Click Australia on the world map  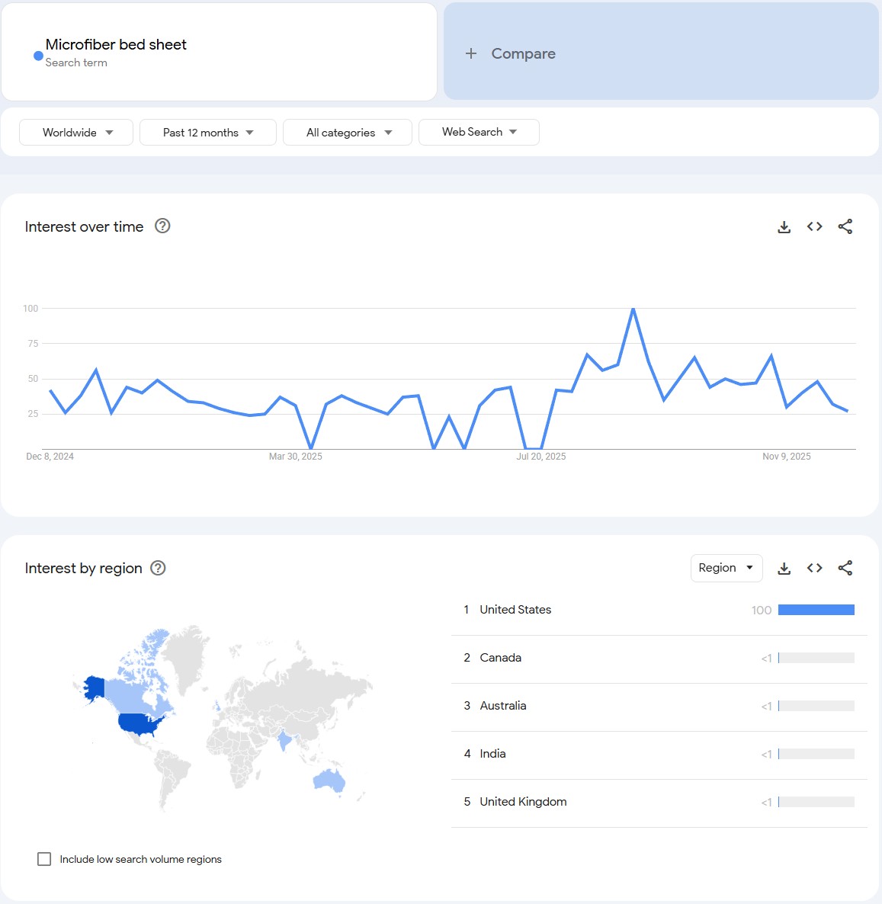pyautogui.click(x=330, y=781)
